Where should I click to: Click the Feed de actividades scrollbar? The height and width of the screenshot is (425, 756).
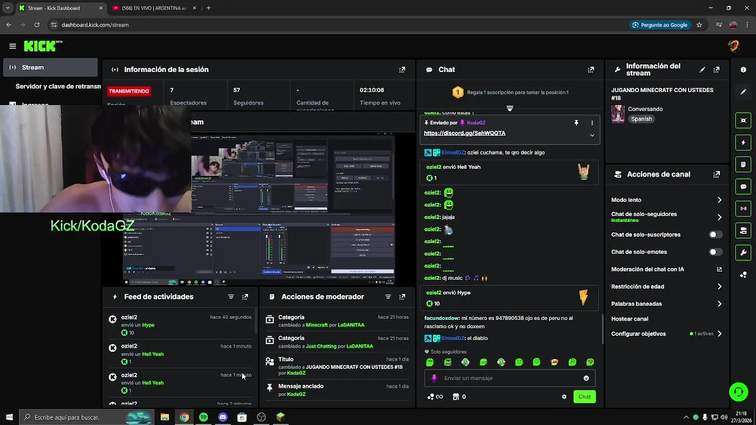[x=256, y=321]
